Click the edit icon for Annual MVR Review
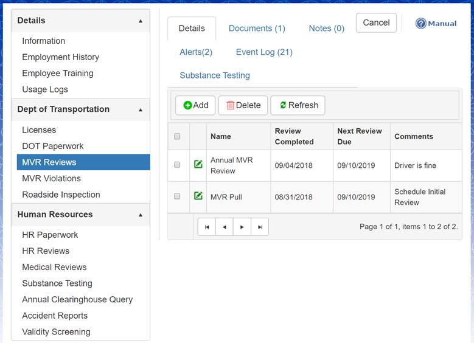This screenshot has height=343, width=474. tap(198, 164)
